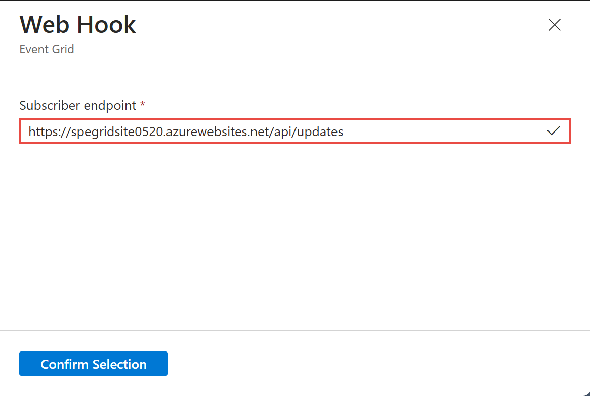Click the "Web Hook" header text
Viewport: 590px width, 396px height.
click(x=77, y=25)
